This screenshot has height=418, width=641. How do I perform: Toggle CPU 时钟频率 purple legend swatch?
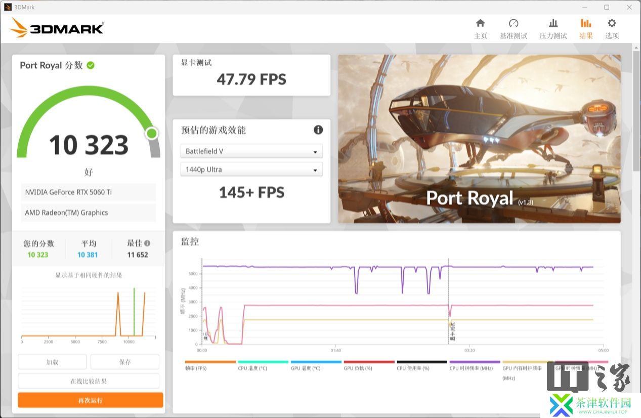pyautogui.click(x=475, y=362)
